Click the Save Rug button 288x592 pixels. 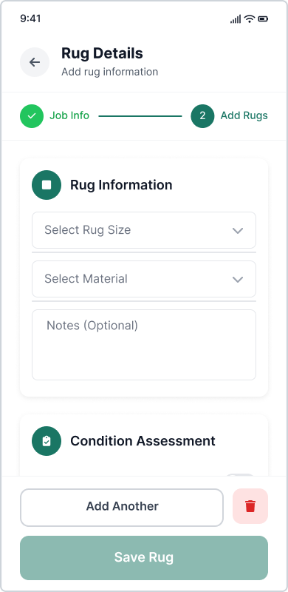coord(144,558)
